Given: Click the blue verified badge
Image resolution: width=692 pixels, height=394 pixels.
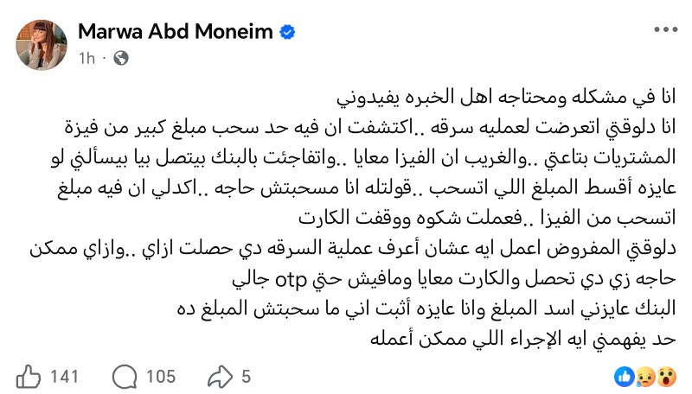Looking at the screenshot, I should (x=288, y=33).
